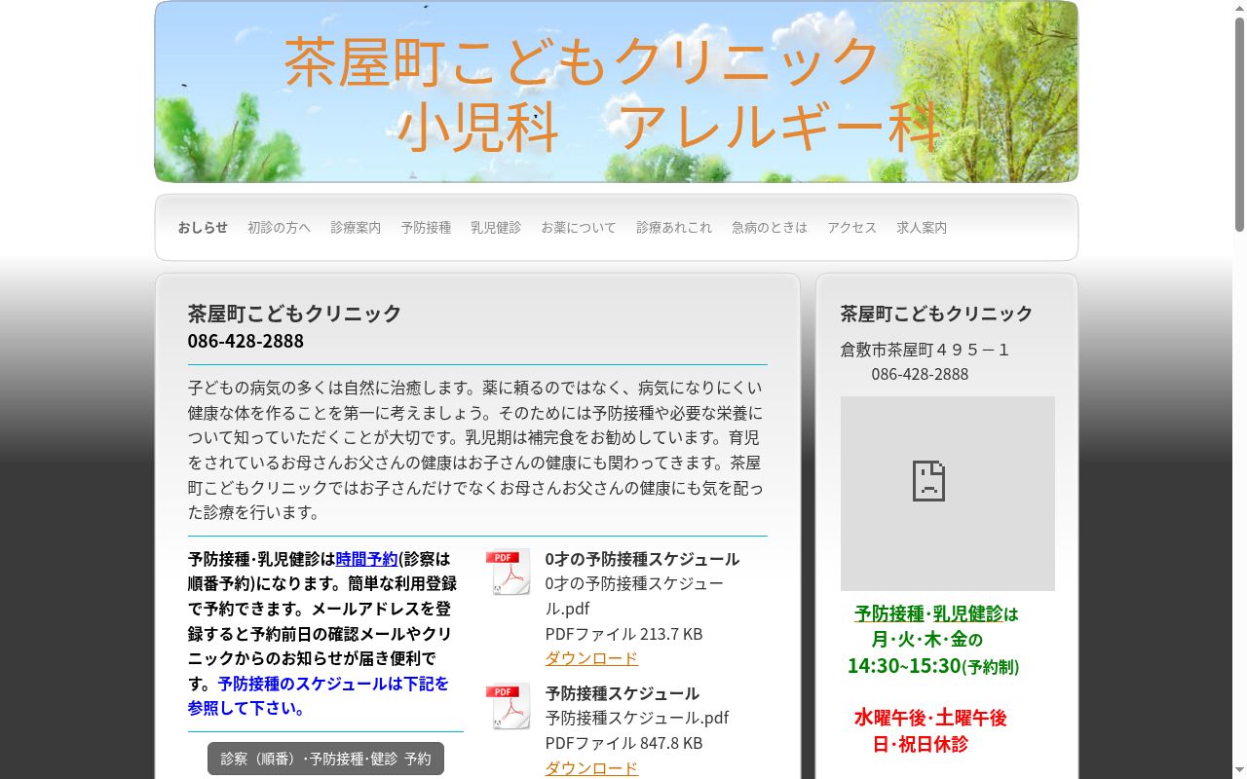The image size is (1247, 779).
Task: Open 診療あれこれ menu item
Action: pos(674,228)
